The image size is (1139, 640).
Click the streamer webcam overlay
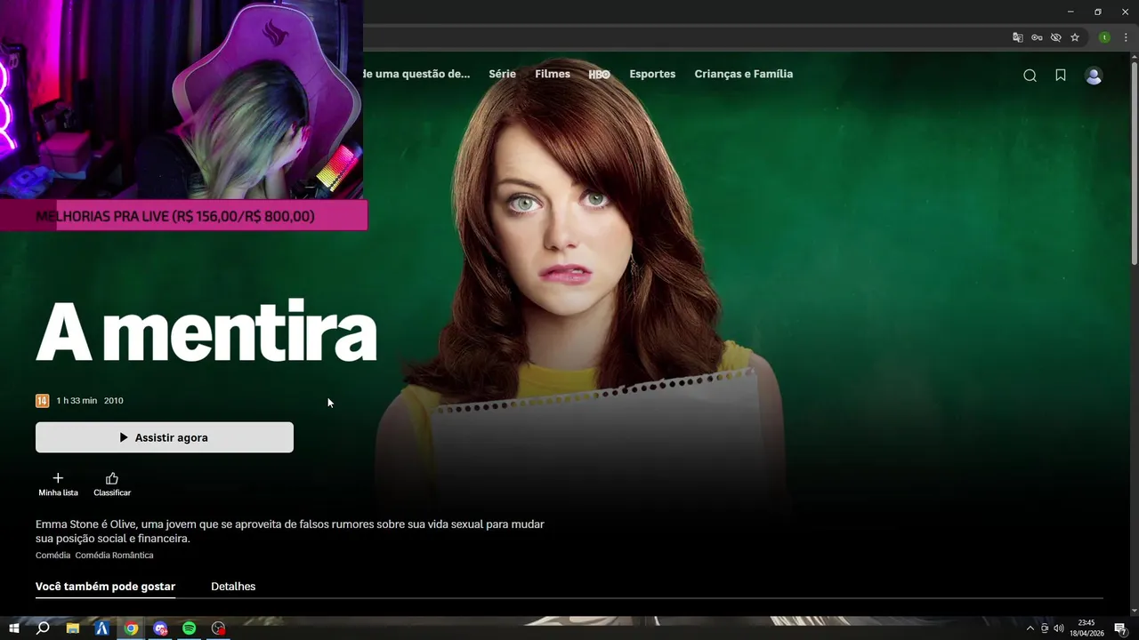[x=182, y=100]
